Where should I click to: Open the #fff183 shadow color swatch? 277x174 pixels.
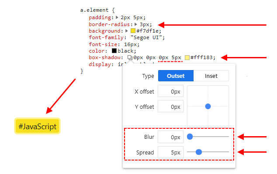point(187,57)
